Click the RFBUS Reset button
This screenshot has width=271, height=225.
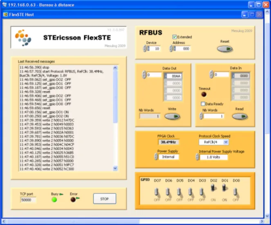(x=224, y=49)
